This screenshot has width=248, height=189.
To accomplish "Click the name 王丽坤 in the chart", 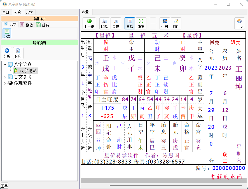I will tap(239, 78).
